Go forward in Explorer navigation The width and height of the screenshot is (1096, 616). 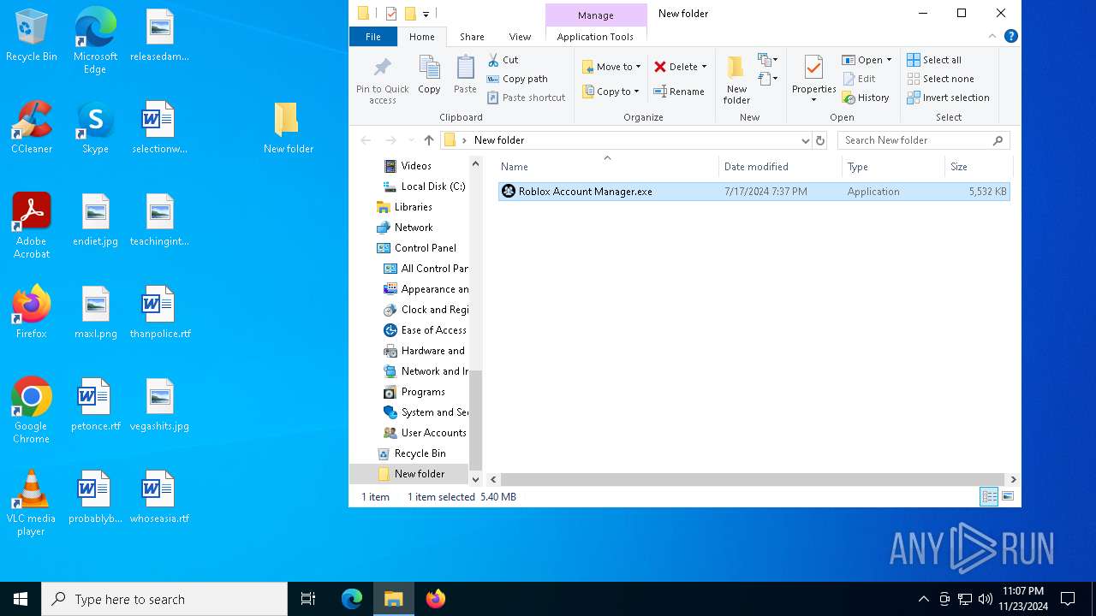[390, 140]
